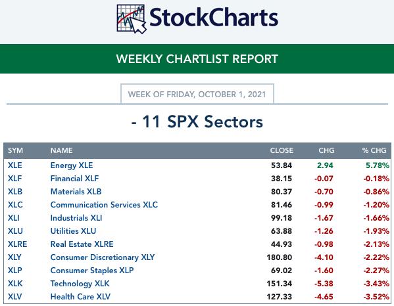394x306 pixels.
Task: Open Financial XLF sector link
Action: coord(74,179)
